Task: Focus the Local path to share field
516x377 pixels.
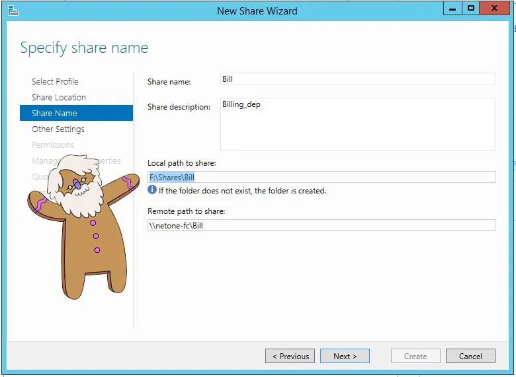Action: [322, 177]
